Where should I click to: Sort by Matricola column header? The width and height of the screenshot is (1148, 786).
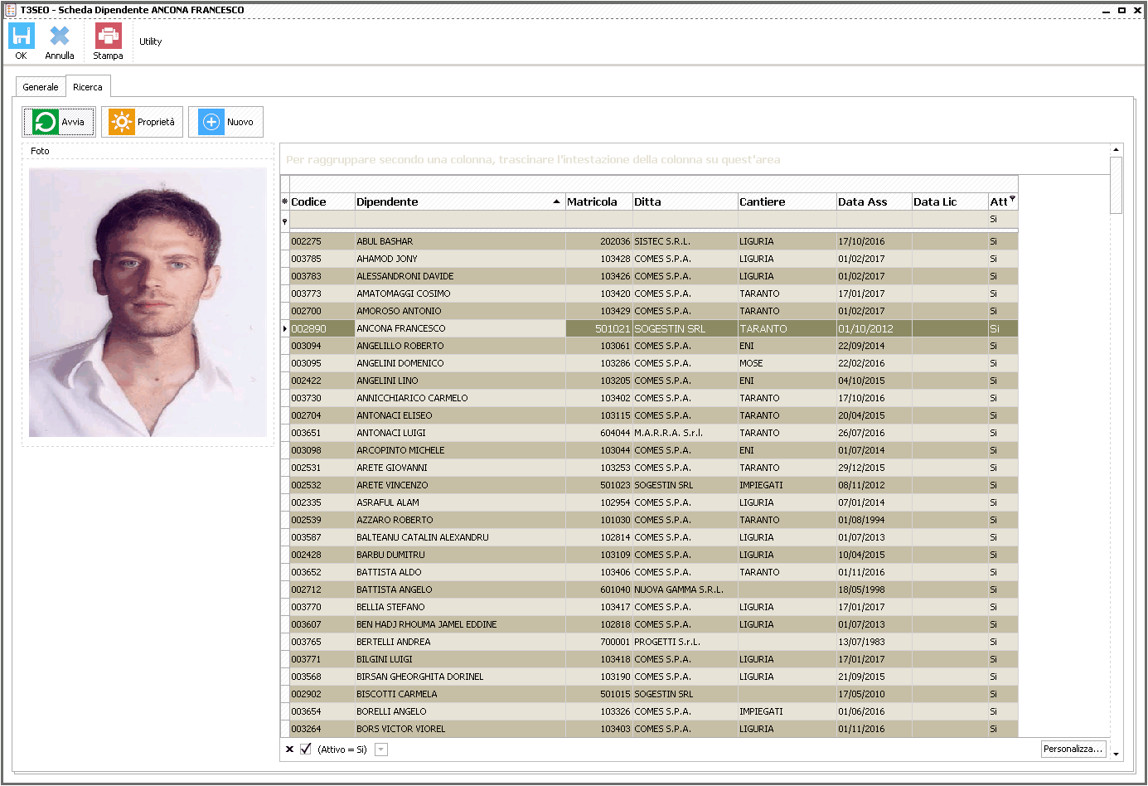[x=598, y=201]
